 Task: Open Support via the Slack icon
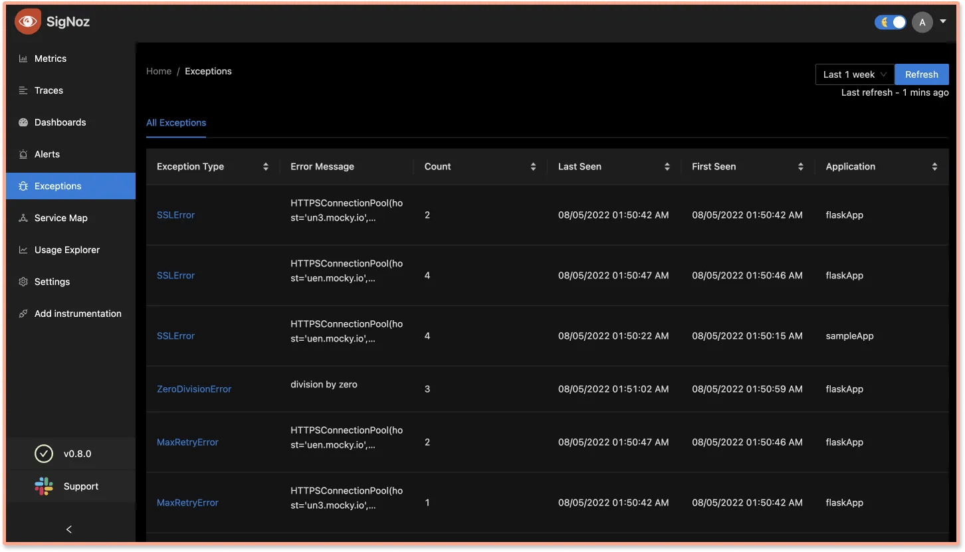pyautogui.click(x=44, y=486)
